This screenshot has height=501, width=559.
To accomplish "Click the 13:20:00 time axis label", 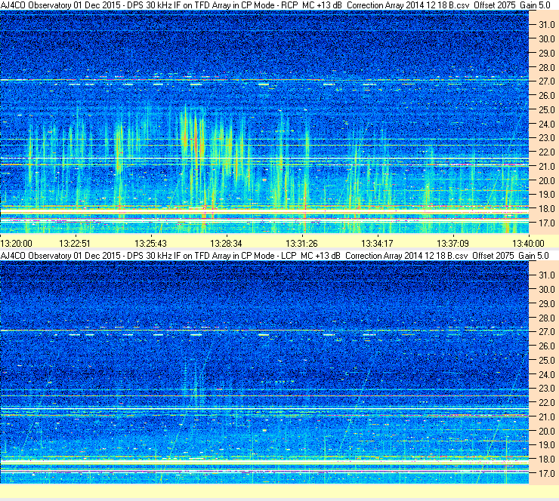I will (17, 244).
